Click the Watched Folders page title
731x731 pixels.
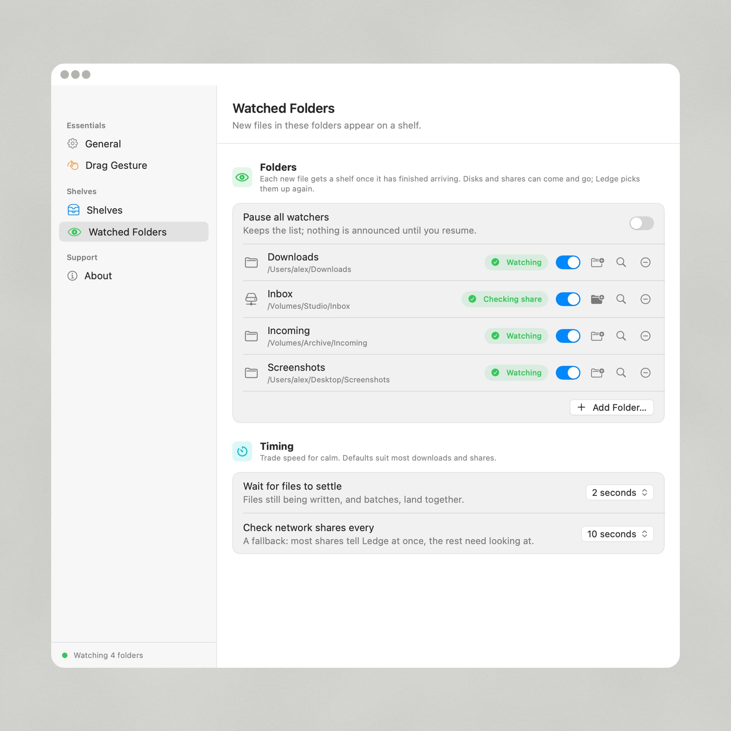283,108
